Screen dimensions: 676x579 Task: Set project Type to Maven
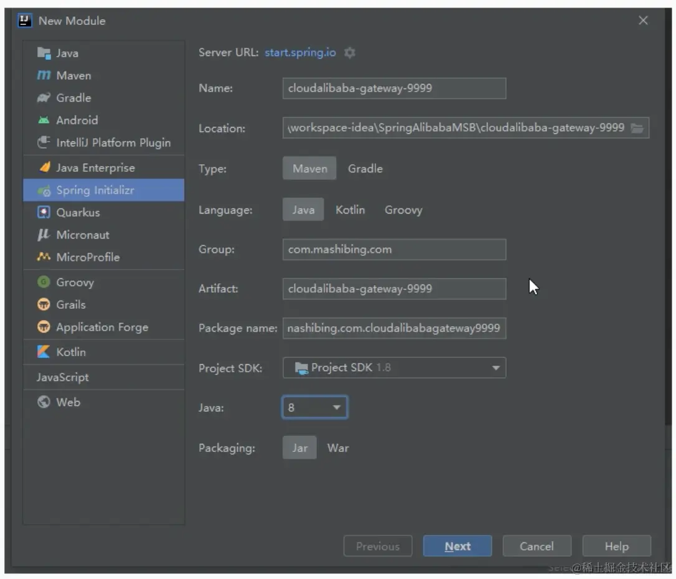pos(309,169)
